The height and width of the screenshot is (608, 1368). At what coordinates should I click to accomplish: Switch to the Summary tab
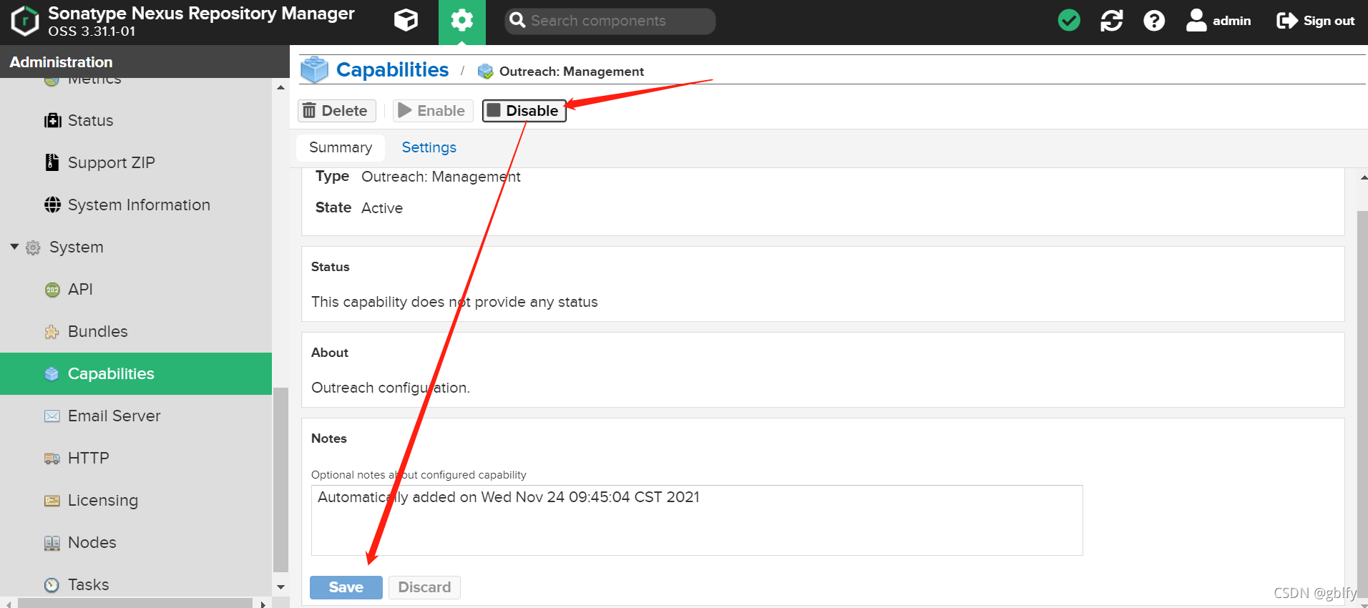coord(341,147)
